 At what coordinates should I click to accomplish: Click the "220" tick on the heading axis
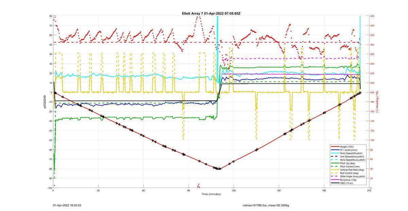[372, 83]
